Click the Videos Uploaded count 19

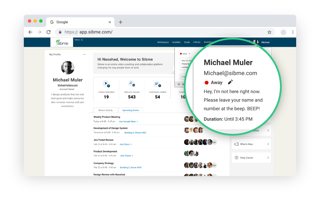tap(106, 97)
